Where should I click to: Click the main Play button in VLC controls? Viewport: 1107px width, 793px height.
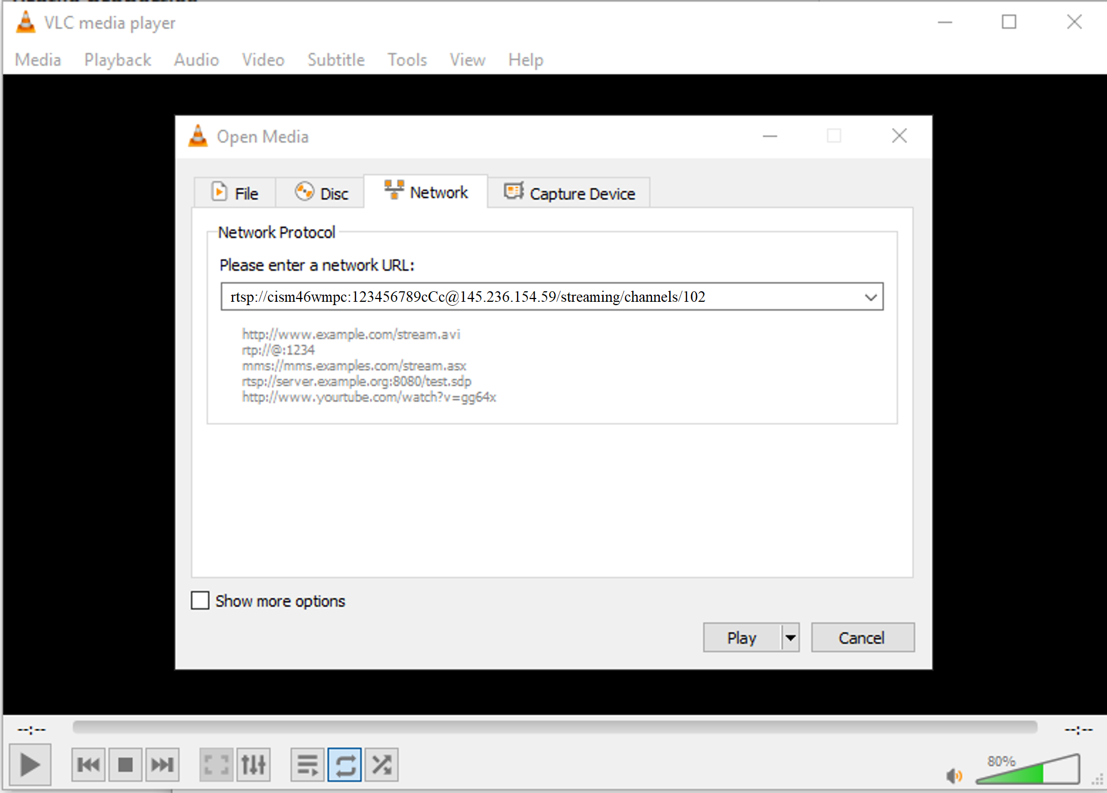coord(30,765)
